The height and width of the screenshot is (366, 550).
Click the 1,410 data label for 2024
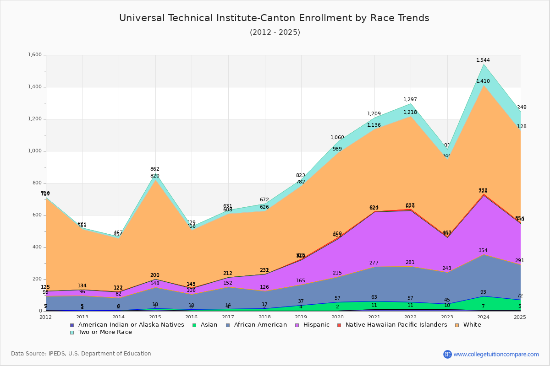point(483,81)
